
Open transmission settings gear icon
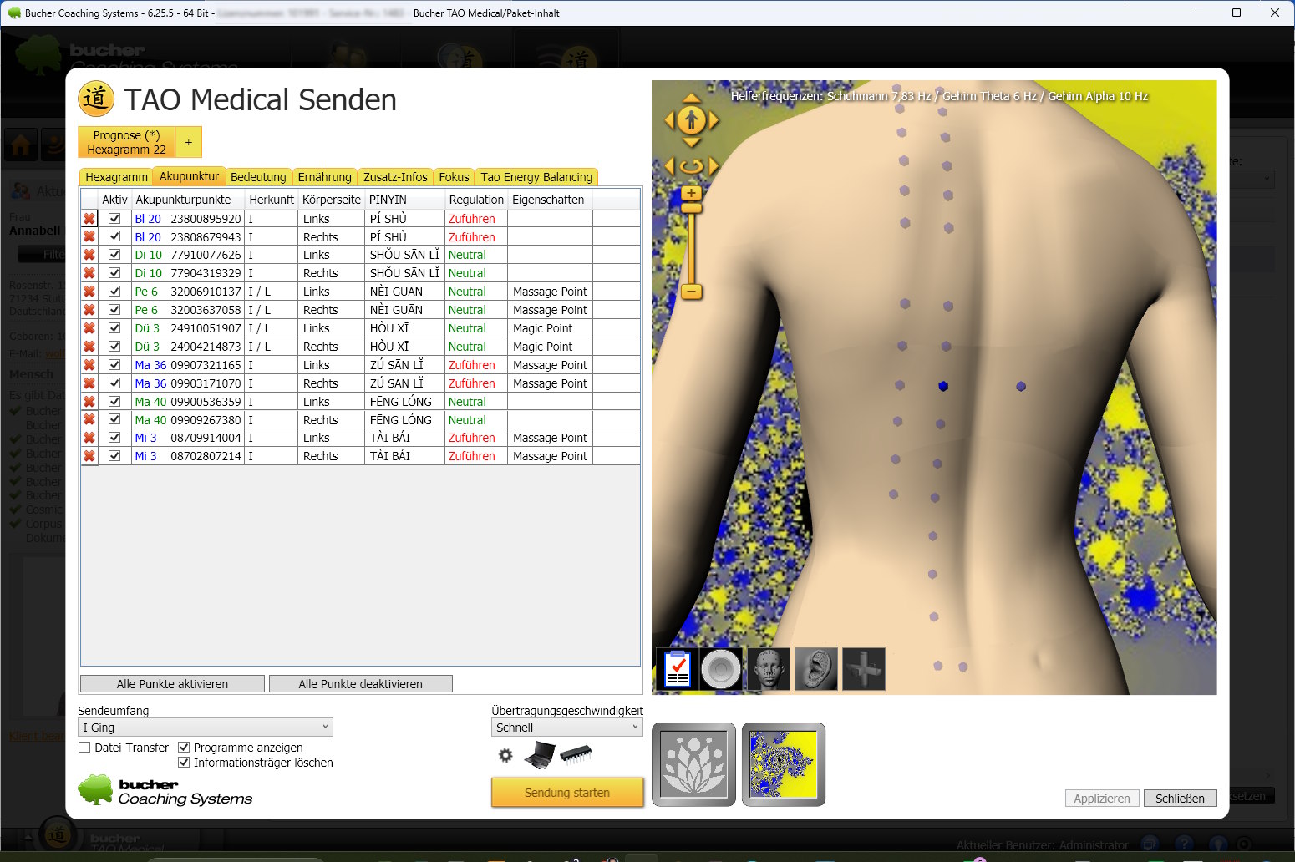[x=505, y=755]
